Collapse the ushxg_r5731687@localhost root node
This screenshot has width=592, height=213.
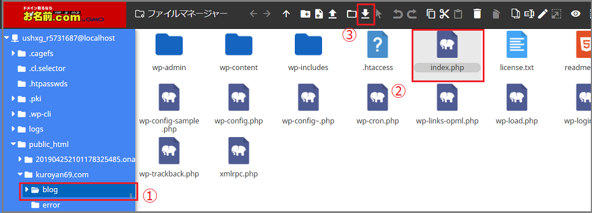pyautogui.click(x=6, y=38)
